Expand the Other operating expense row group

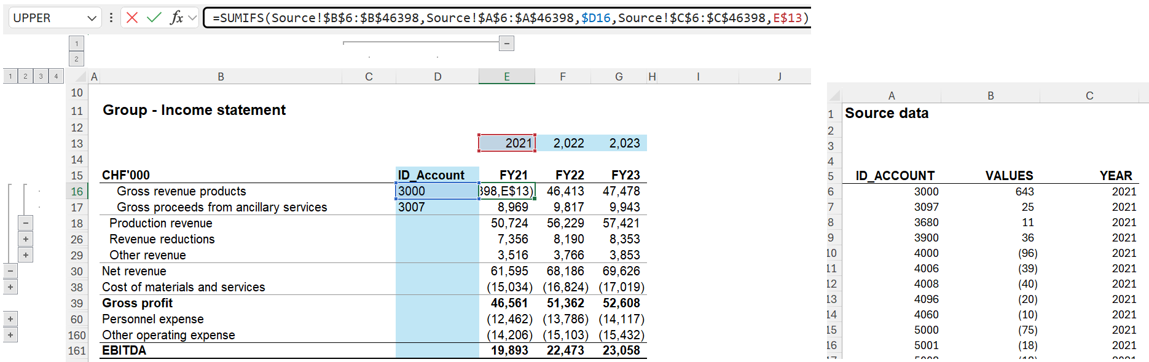pos(10,335)
